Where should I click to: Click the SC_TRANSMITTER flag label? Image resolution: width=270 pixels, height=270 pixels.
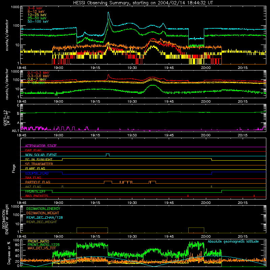pos(39,164)
